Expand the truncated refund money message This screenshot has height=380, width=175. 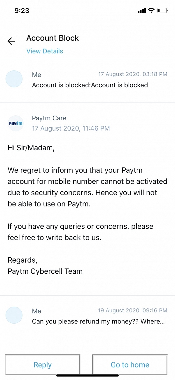(x=98, y=321)
